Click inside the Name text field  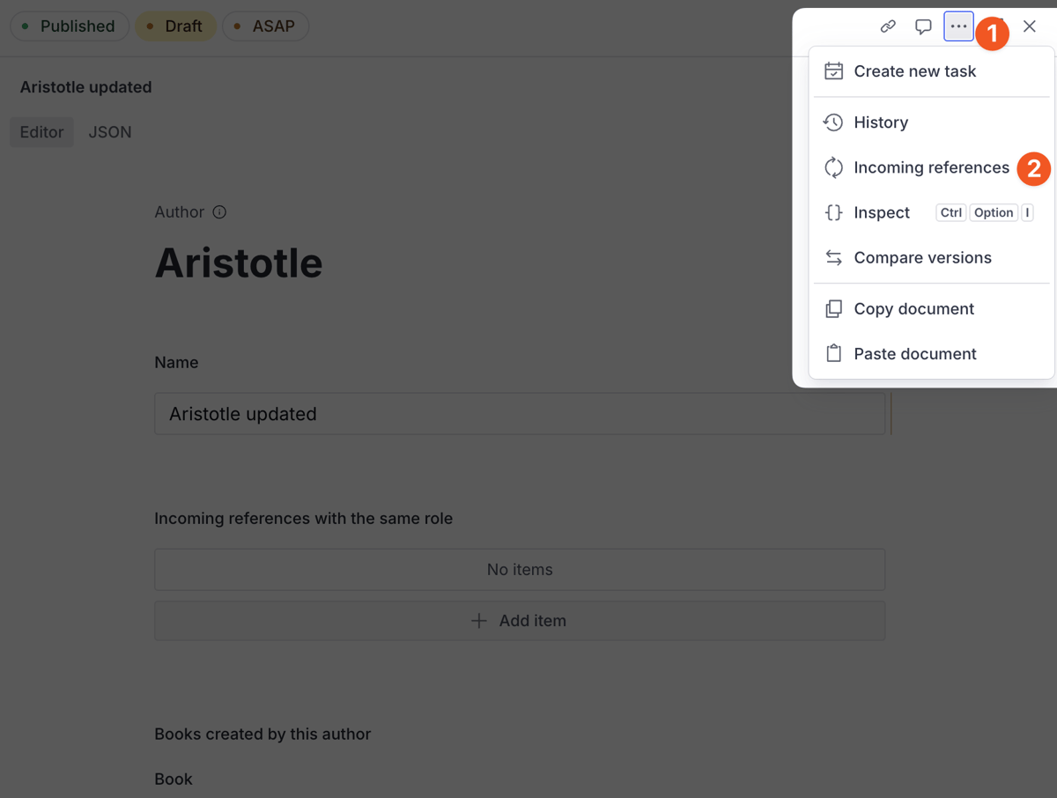520,413
